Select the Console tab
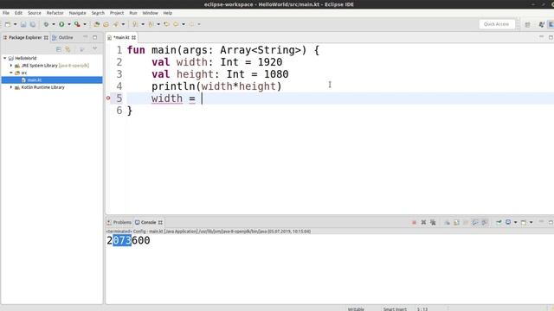 point(148,223)
